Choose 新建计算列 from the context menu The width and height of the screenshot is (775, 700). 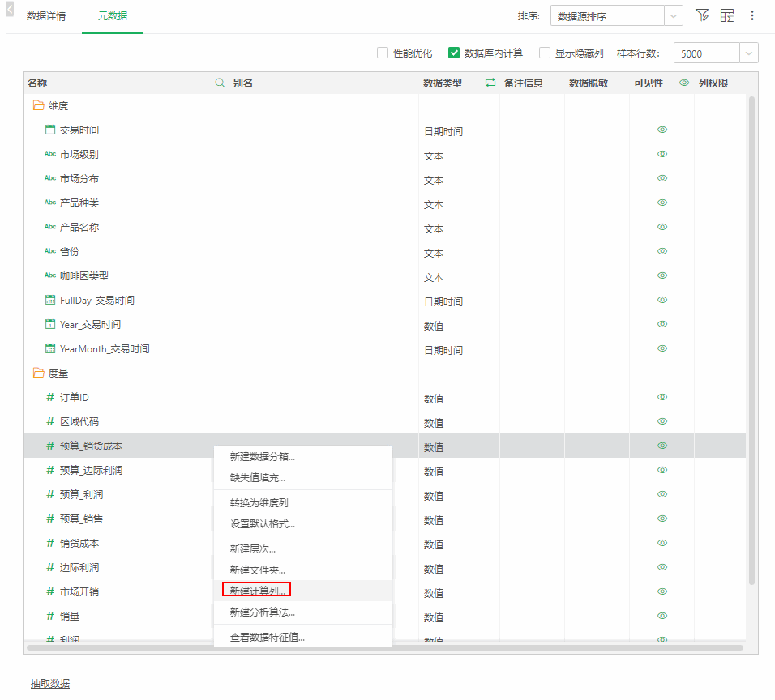[257, 591]
